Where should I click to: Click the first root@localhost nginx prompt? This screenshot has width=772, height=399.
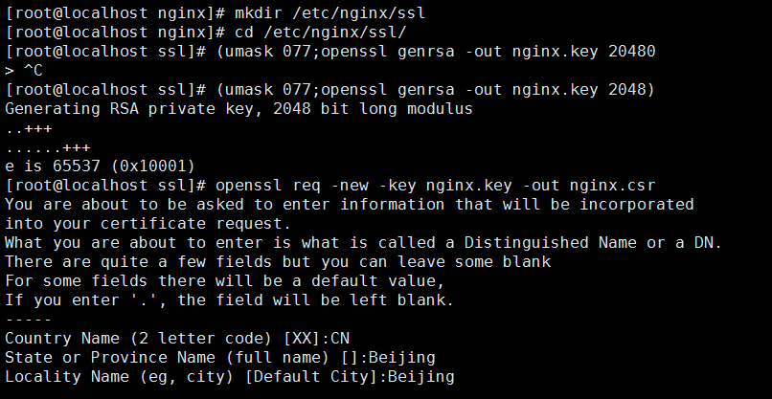click(115, 12)
